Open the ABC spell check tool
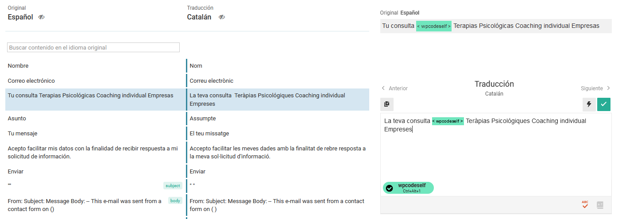 click(585, 205)
